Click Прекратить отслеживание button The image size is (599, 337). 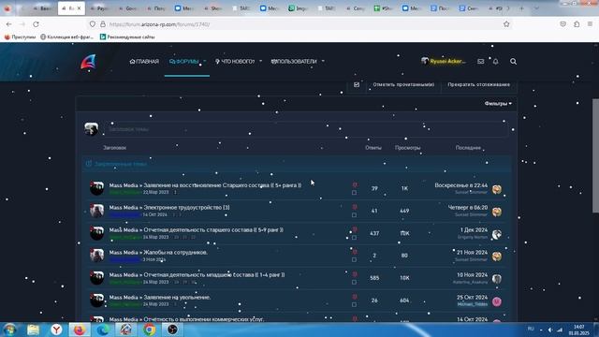point(478,84)
